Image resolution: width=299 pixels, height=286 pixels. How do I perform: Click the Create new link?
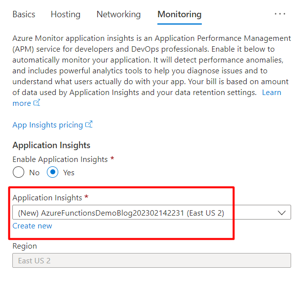pyautogui.click(x=32, y=226)
